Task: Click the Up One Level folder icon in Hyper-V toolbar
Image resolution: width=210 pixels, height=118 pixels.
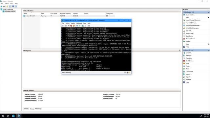Action: pyautogui.click(x=7, y=6)
